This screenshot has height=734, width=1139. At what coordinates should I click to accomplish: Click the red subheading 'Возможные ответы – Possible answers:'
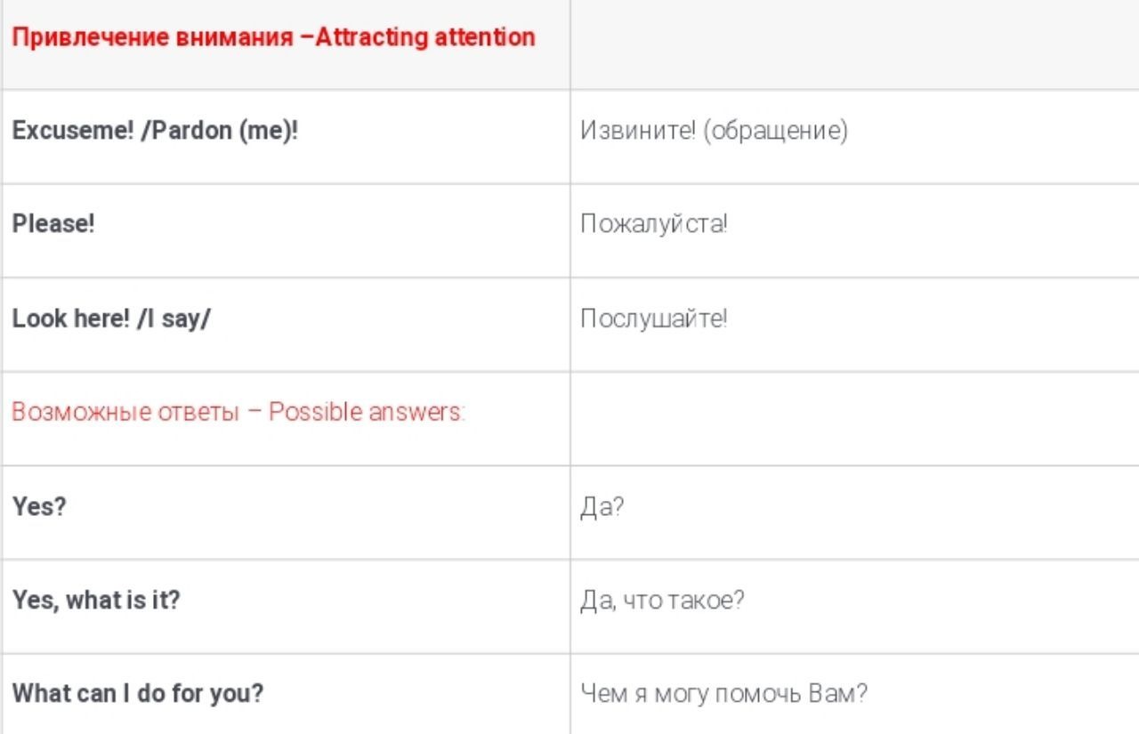(238, 413)
